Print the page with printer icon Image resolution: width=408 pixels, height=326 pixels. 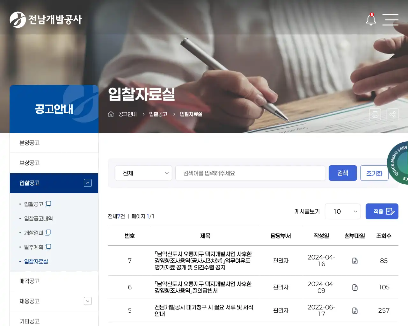click(375, 114)
